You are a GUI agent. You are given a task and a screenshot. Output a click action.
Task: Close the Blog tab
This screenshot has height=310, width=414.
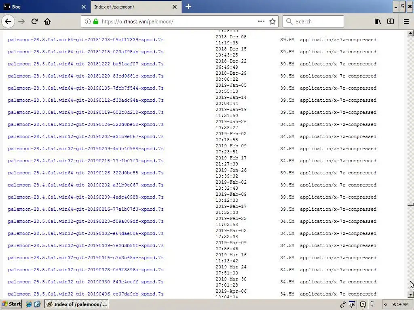[x=84, y=7]
